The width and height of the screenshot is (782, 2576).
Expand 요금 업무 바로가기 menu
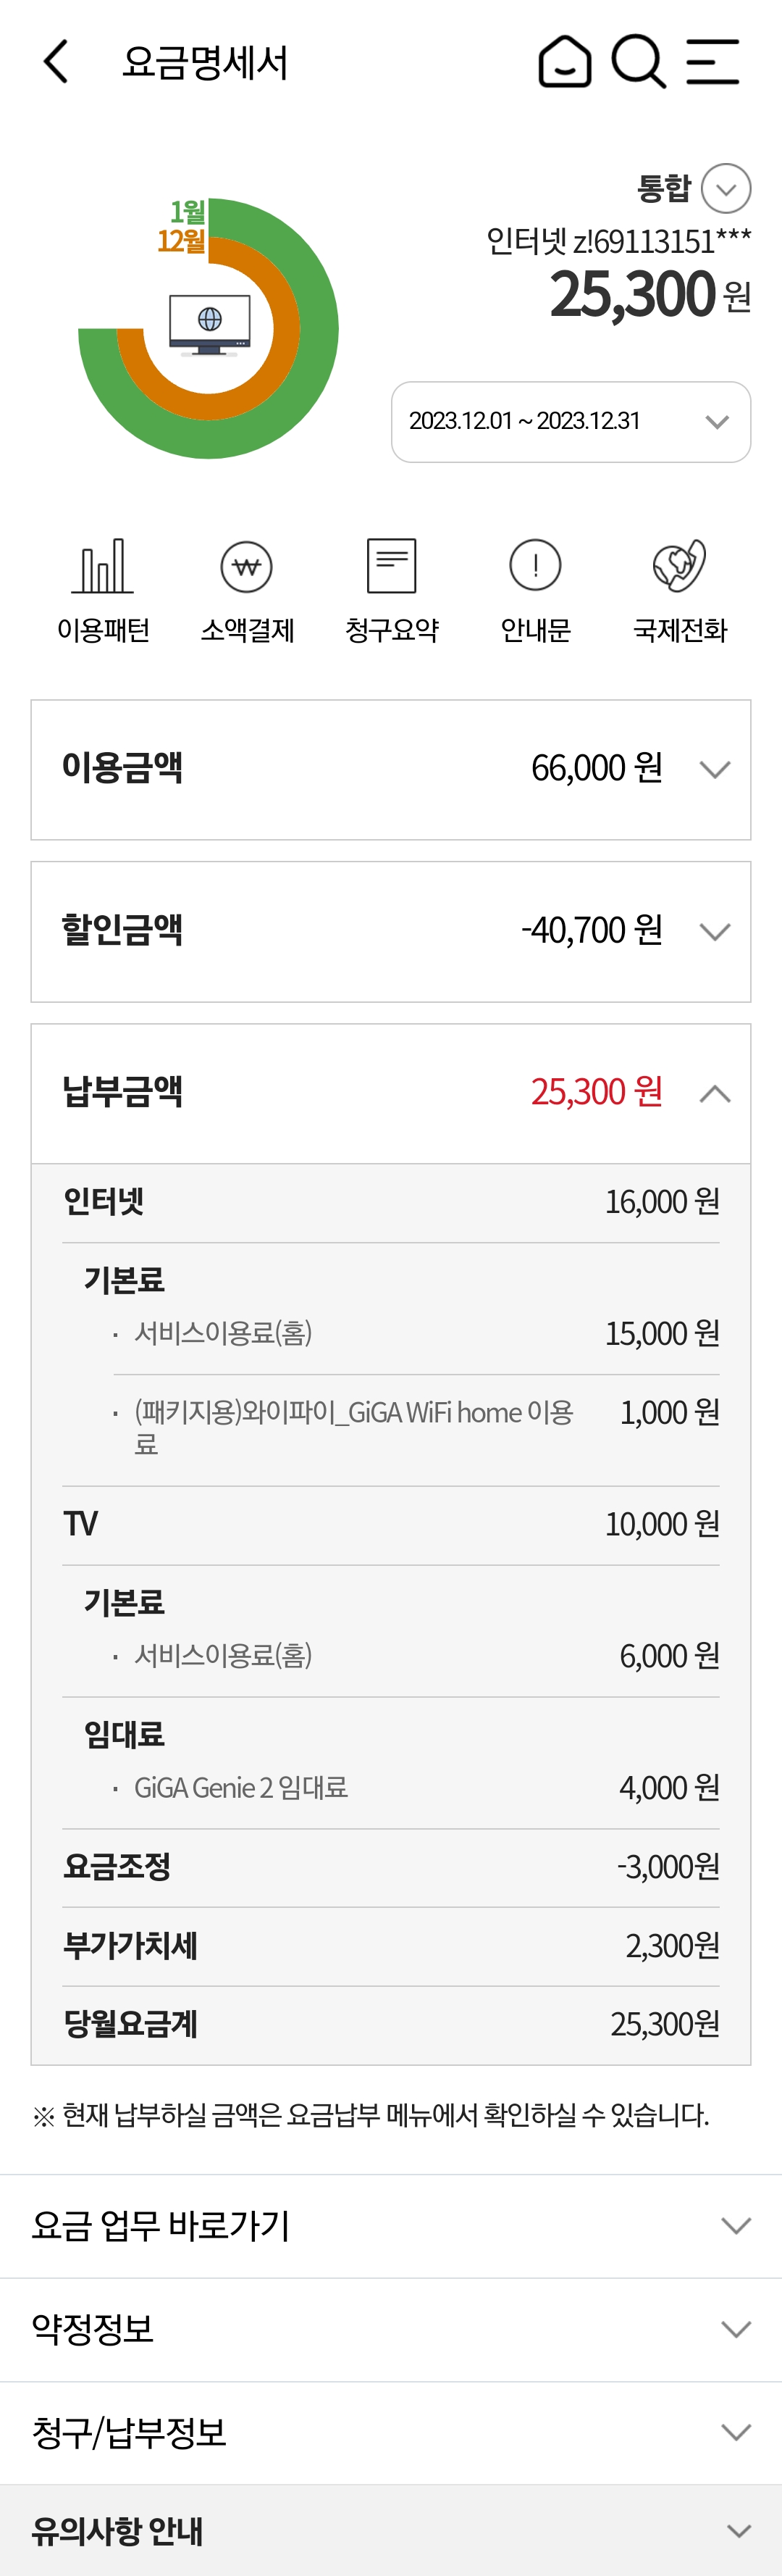(x=390, y=2225)
